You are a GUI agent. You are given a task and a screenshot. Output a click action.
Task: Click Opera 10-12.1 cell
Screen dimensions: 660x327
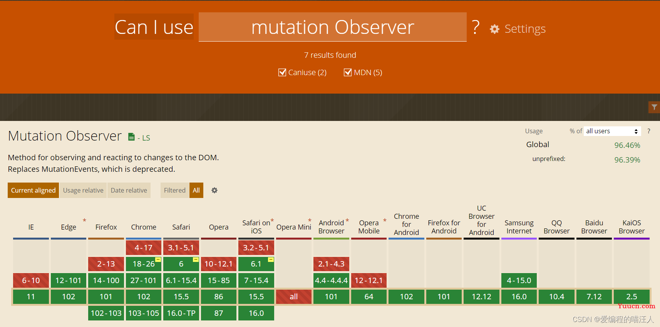(219, 264)
